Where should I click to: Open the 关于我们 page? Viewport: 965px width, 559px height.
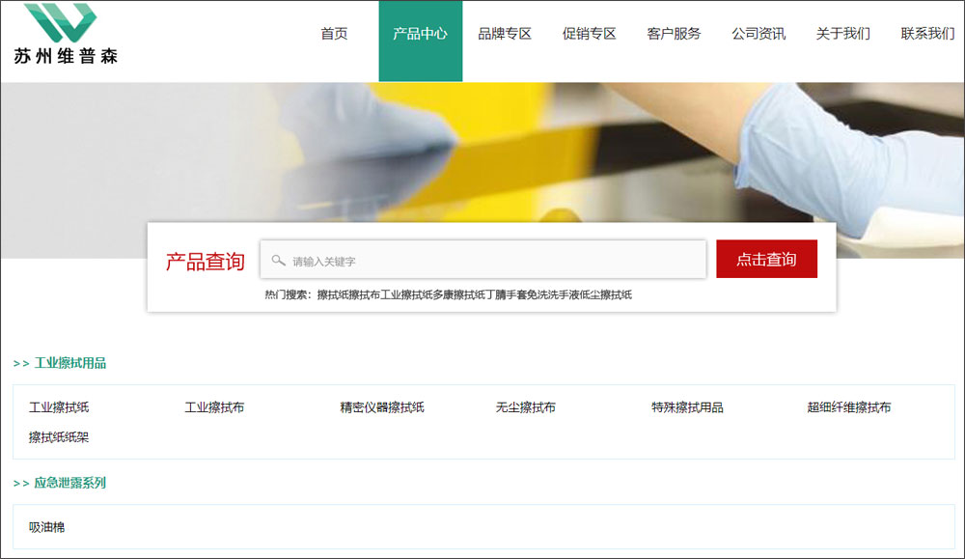[x=843, y=34]
